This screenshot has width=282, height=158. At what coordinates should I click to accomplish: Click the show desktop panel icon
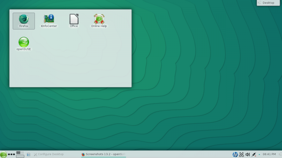(29, 154)
